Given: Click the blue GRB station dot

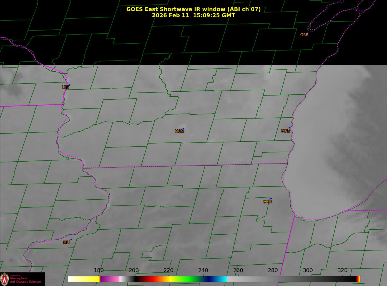Looking at the screenshot, I should point(308,32).
